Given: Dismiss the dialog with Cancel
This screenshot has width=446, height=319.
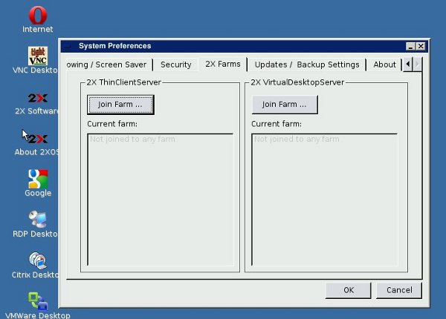Looking at the screenshot, I should [x=399, y=290].
